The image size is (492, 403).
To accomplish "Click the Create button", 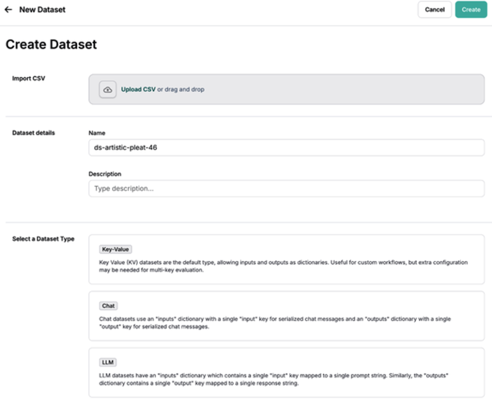I will point(470,9).
